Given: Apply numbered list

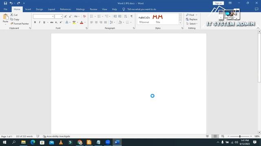Looking at the screenshot, I should [x=99, y=16].
